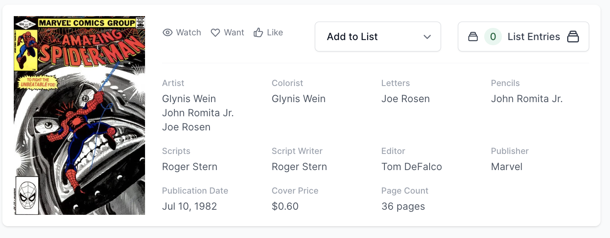610x238 pixels.
Task: Click the eye Watch icon
Action: point(168,33)
